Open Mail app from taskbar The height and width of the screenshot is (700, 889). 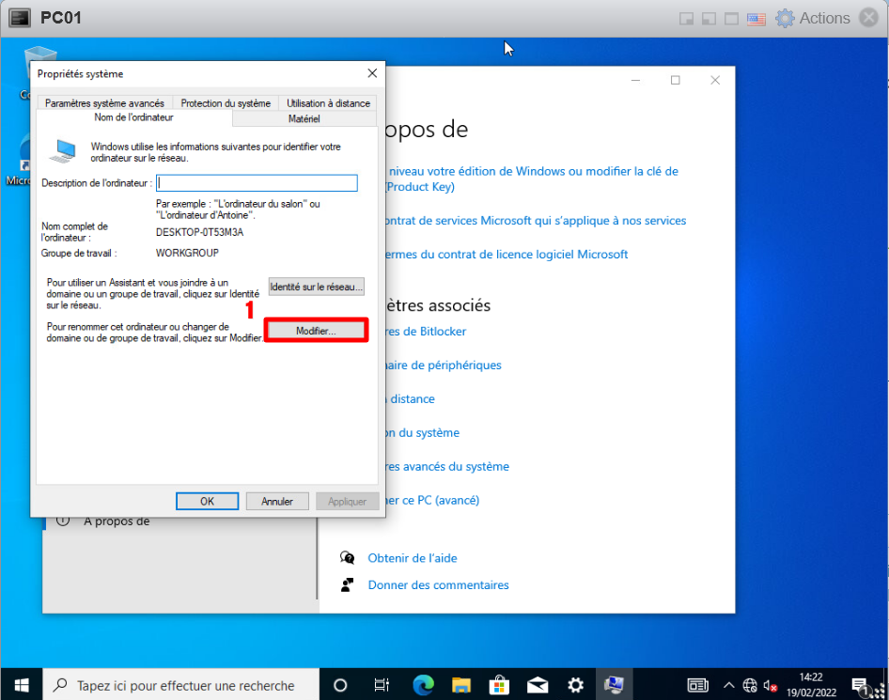[537, 685]
